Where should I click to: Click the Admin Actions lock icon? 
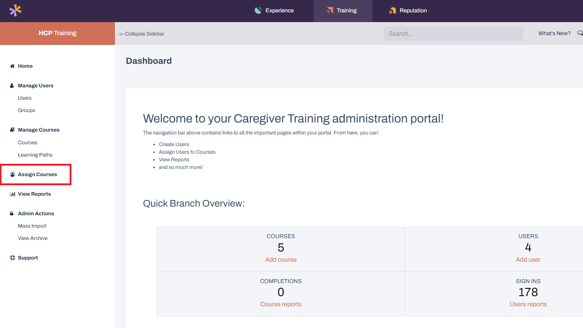[12, 213]
